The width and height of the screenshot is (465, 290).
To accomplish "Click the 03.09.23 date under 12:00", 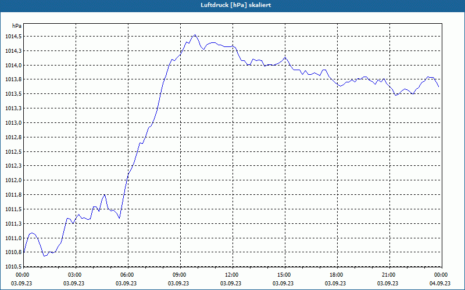I will pos(231,283).
